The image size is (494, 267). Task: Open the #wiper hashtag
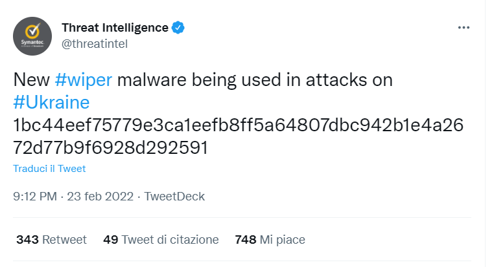click(84, 81)
